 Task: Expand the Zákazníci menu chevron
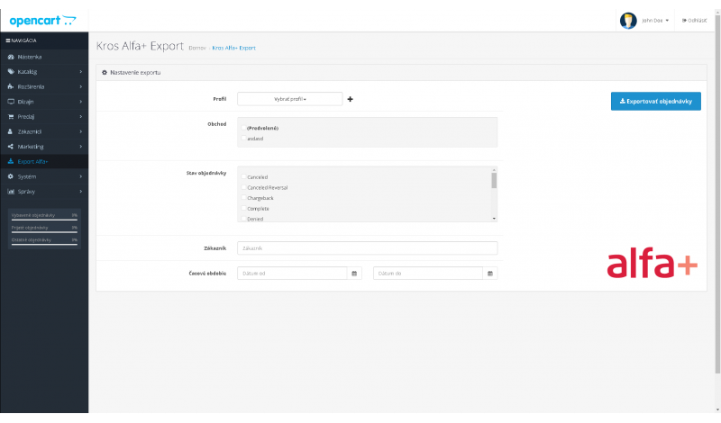pos(80,131)
